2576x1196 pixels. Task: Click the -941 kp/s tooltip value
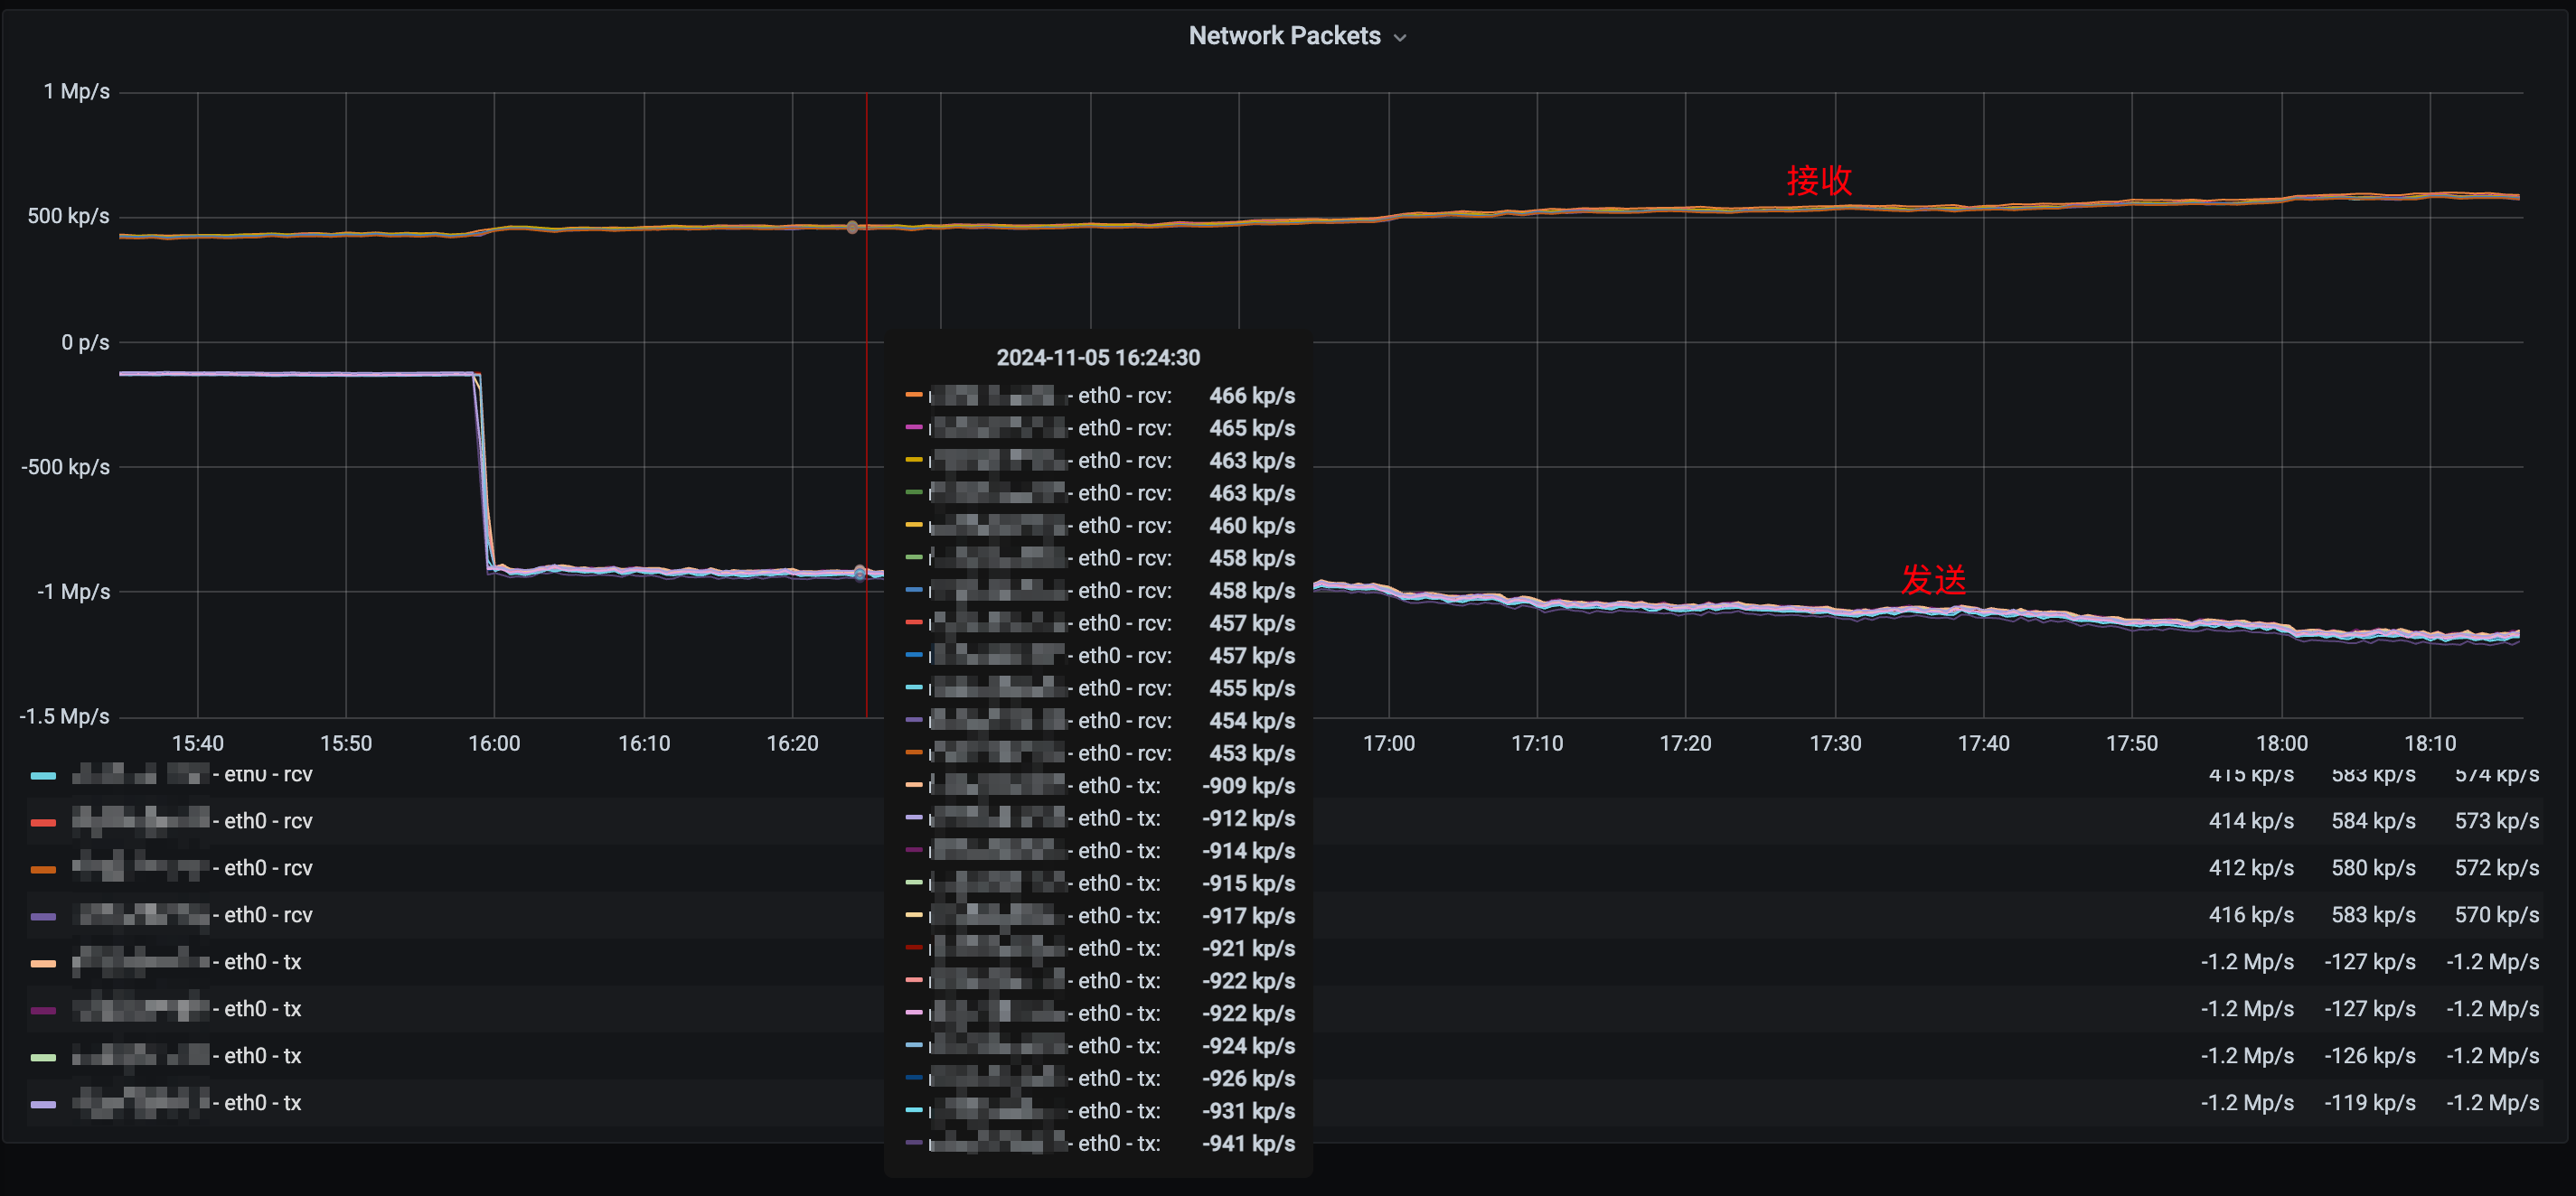click(x=1248, y=1143)
